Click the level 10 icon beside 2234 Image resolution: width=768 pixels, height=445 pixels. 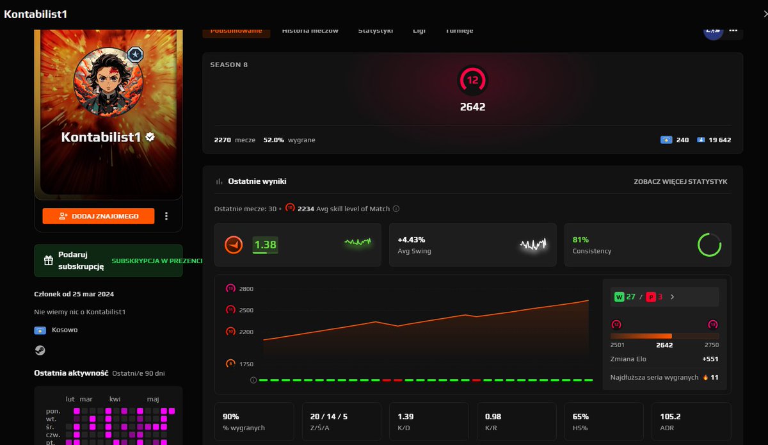pos(290,208)
